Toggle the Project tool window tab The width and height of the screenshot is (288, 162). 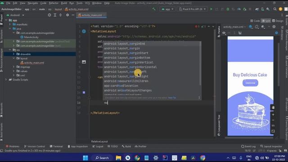(x=1, y=20)
